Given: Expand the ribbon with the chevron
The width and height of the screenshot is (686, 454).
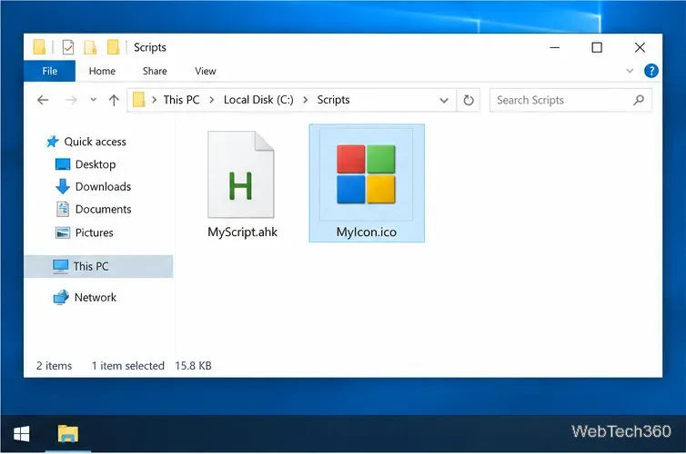Looking at the screenshot, I should pyautogui.click(x=630, y=71).
